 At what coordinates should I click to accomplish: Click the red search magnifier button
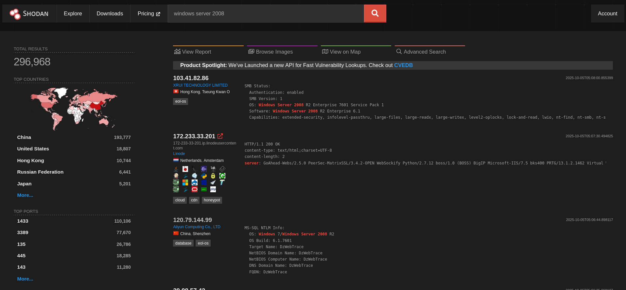[375, 13]
